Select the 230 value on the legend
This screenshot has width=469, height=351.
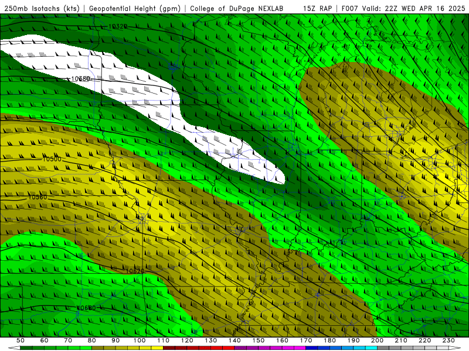click(448, 340)
